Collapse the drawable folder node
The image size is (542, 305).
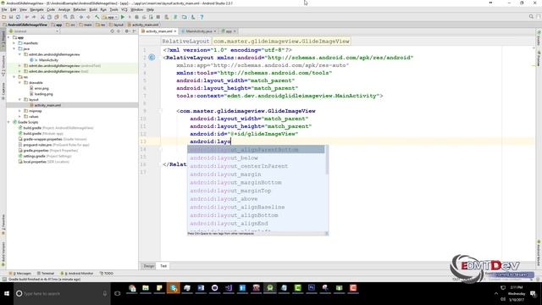tap(19, 83)
